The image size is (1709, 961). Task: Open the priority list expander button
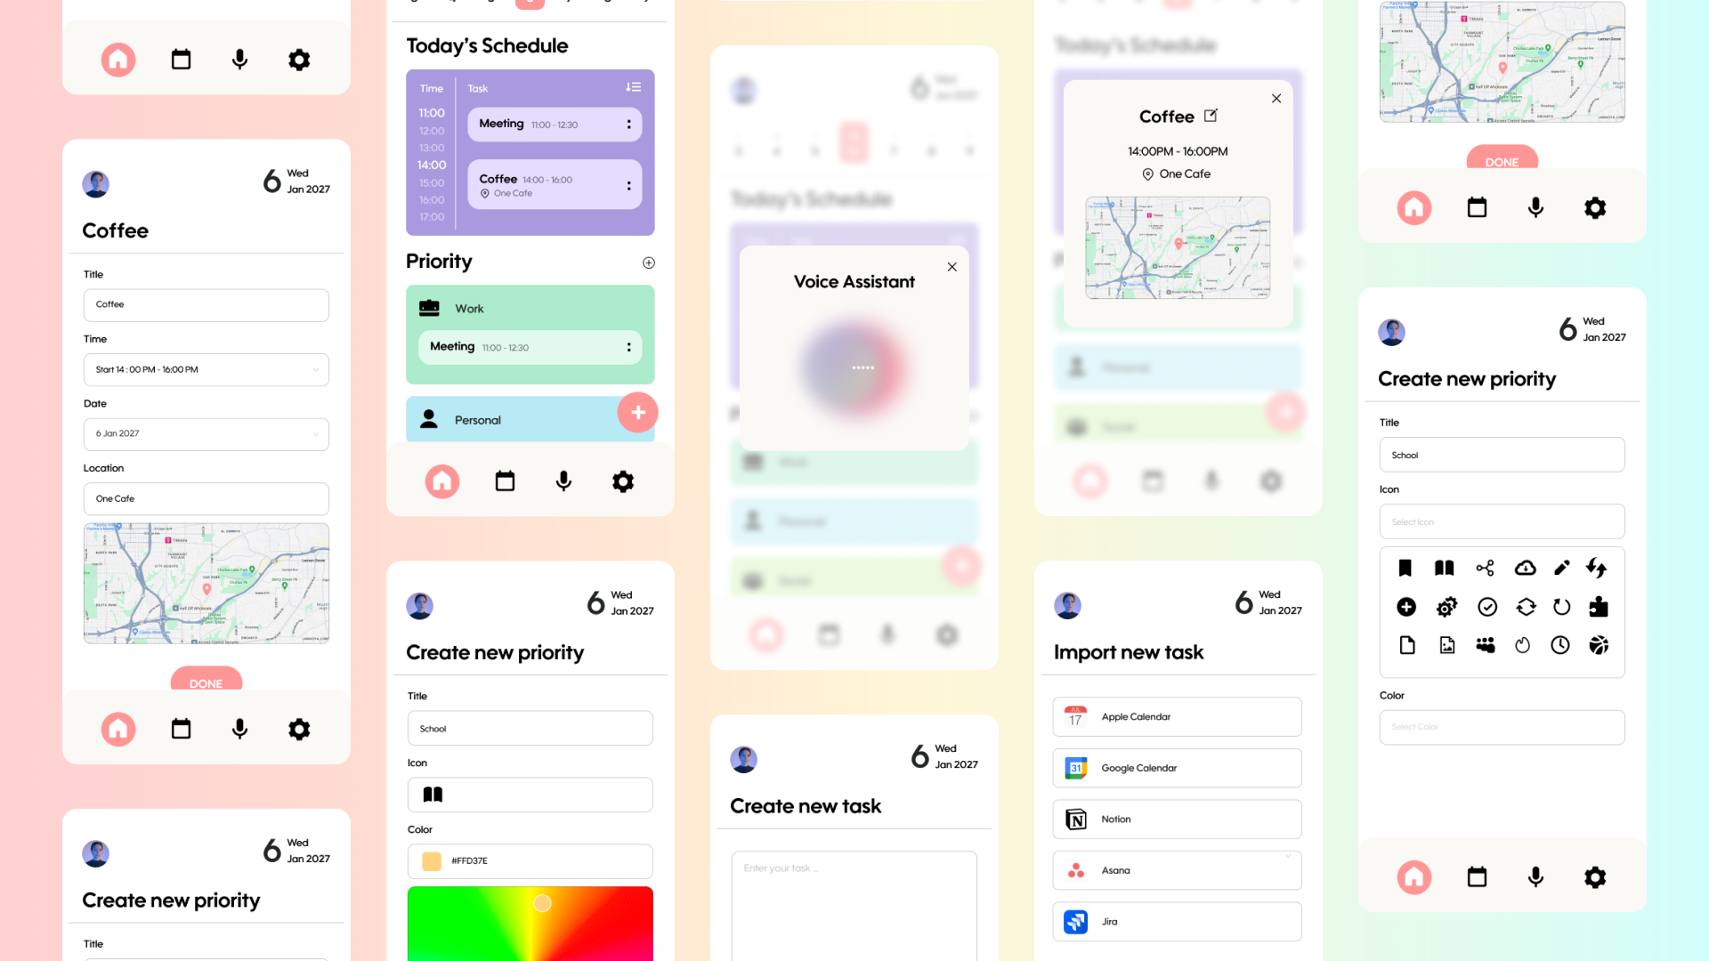[651, 262]
